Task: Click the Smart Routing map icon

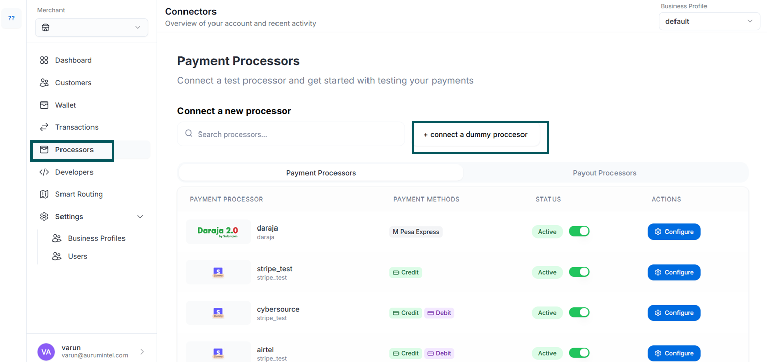Action: [44, 194]
